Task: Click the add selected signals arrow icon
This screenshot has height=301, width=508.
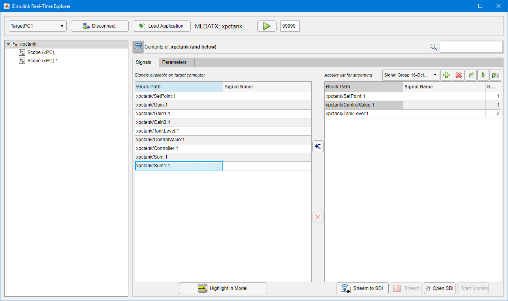Action: coord(318,146)
